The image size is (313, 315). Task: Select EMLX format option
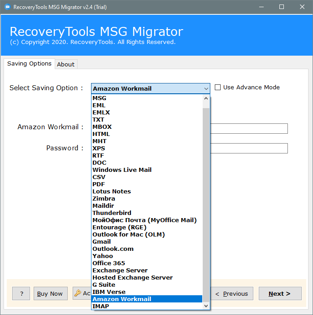click(x=147, y=113)
